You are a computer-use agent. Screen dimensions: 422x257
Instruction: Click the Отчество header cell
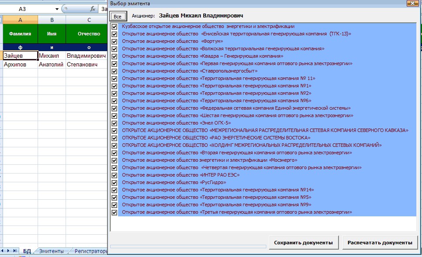tap(87, 34)
